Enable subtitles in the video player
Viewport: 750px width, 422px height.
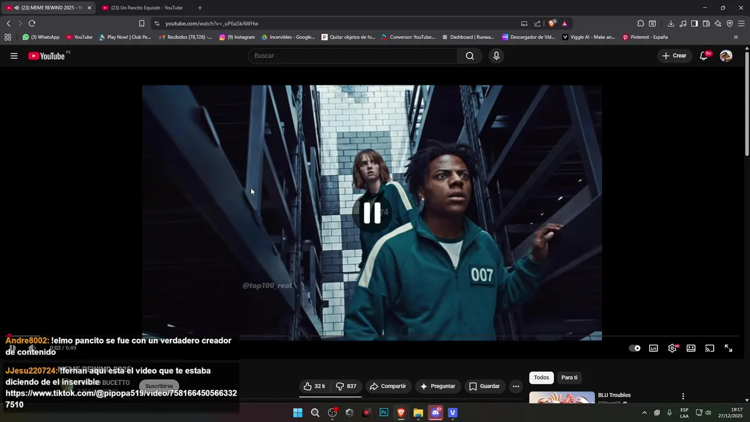pos(653,348)
